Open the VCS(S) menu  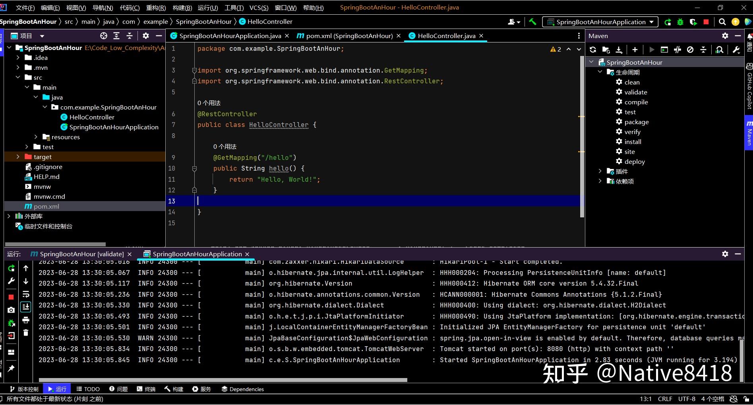(x=259, y=8)
